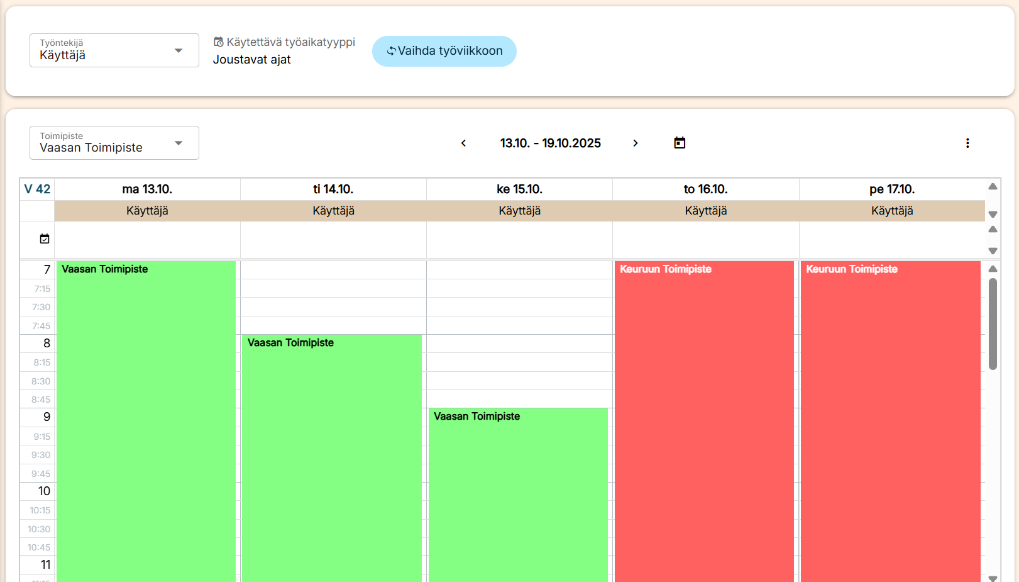Select the ma 13.10. day header

pos(147,189)
